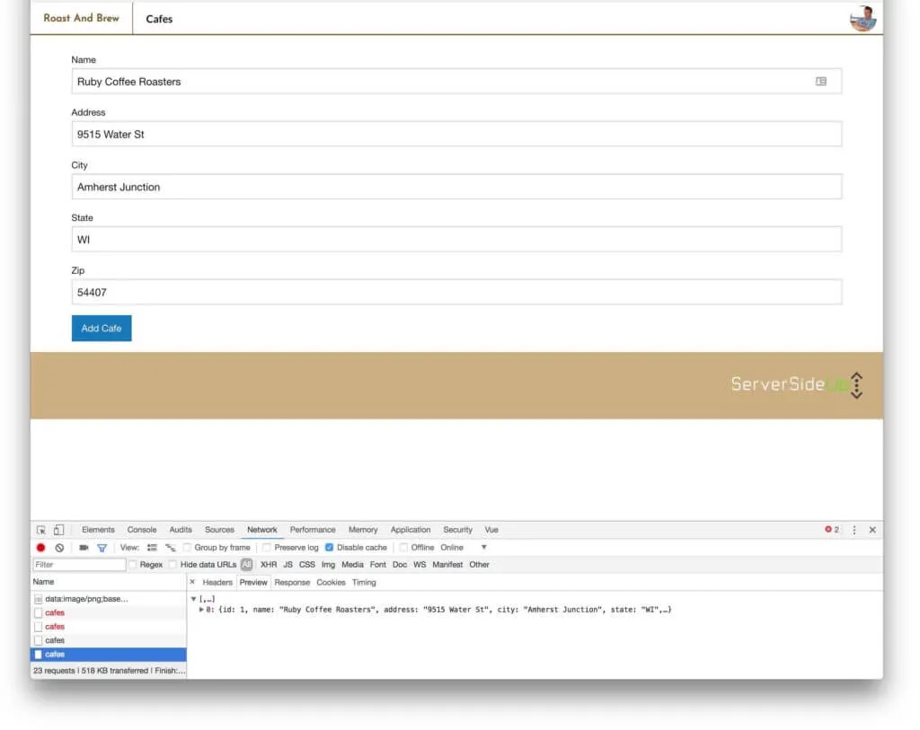Filter requests by Manifest
This screenshot has width=920, height=730.
point(447,565)
